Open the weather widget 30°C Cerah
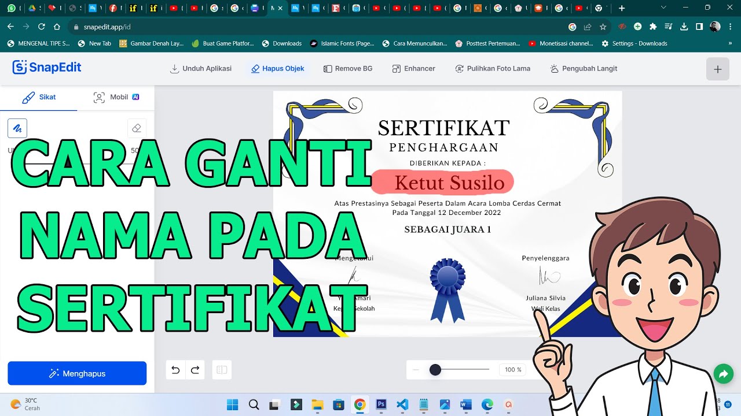Image resolution: width=741 pixels, height=416 pixels. tap(25, 404)
